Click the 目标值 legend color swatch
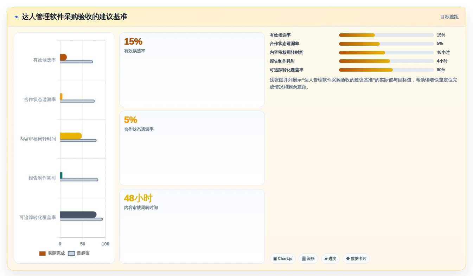Viewport: 473px width, 276px height. click(71, 254)
